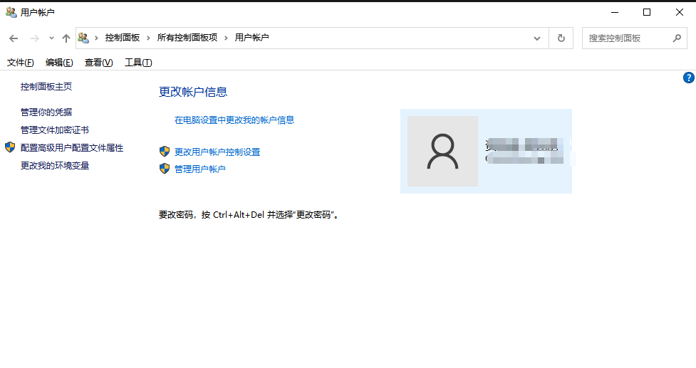Open the 文件(F) menu
Screen dimensions: 696x368
pos(21,63)
